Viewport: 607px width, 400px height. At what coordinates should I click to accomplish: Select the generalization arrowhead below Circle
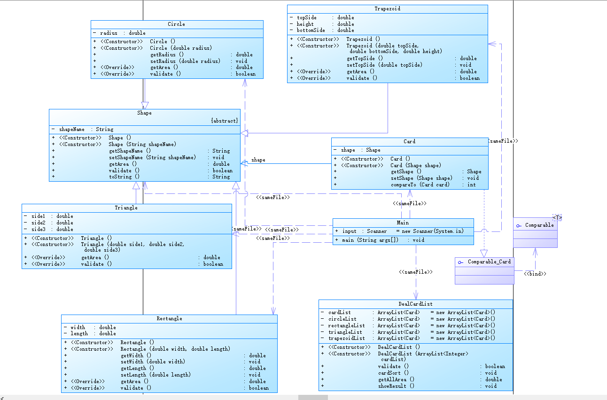tap(145, 106)
